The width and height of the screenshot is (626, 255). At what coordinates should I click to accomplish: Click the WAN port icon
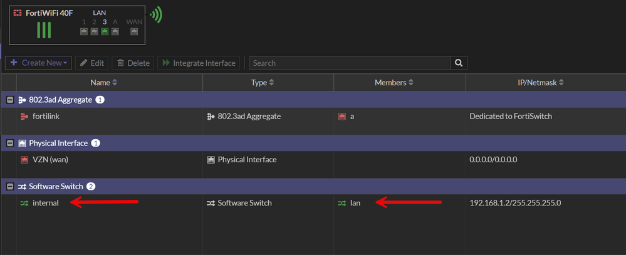[x=134, y=31]
